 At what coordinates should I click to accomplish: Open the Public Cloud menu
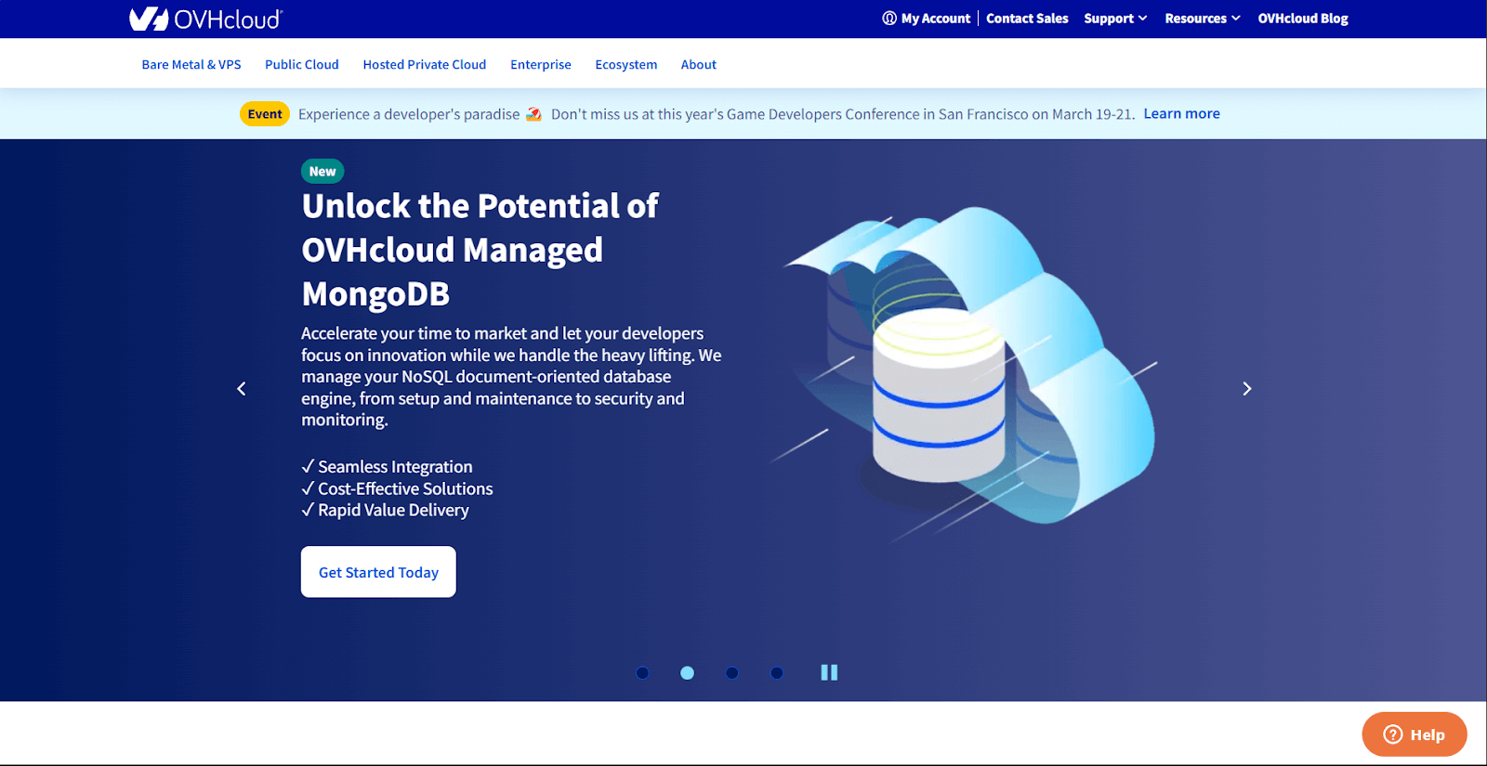[x=301, y=65]
